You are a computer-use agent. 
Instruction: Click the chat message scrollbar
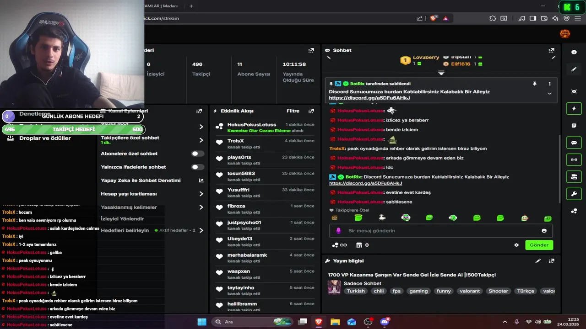click(559, 169)
